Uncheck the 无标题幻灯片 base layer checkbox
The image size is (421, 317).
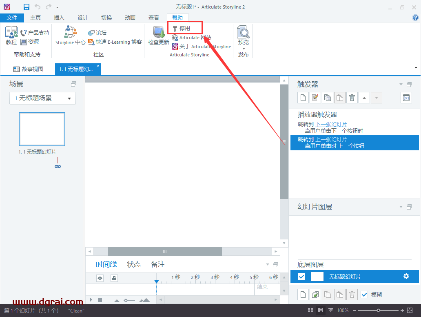click(x=301, y=277)
